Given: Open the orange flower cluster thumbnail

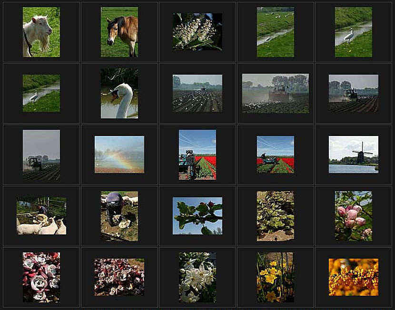Looking at the screenshot, I should coord(353,277).
